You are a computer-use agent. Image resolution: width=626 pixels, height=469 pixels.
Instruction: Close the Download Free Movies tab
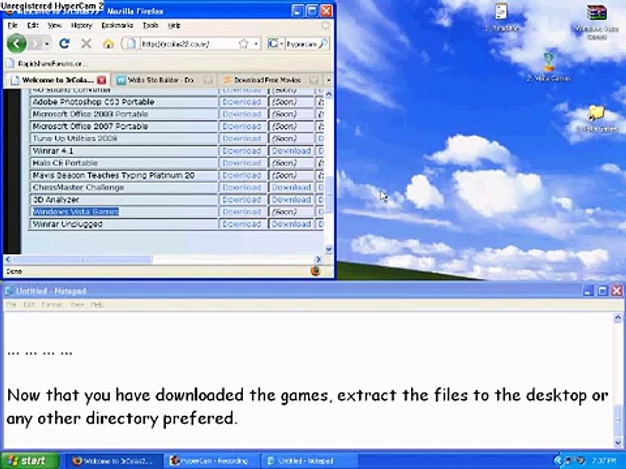(x=314, y=80)
